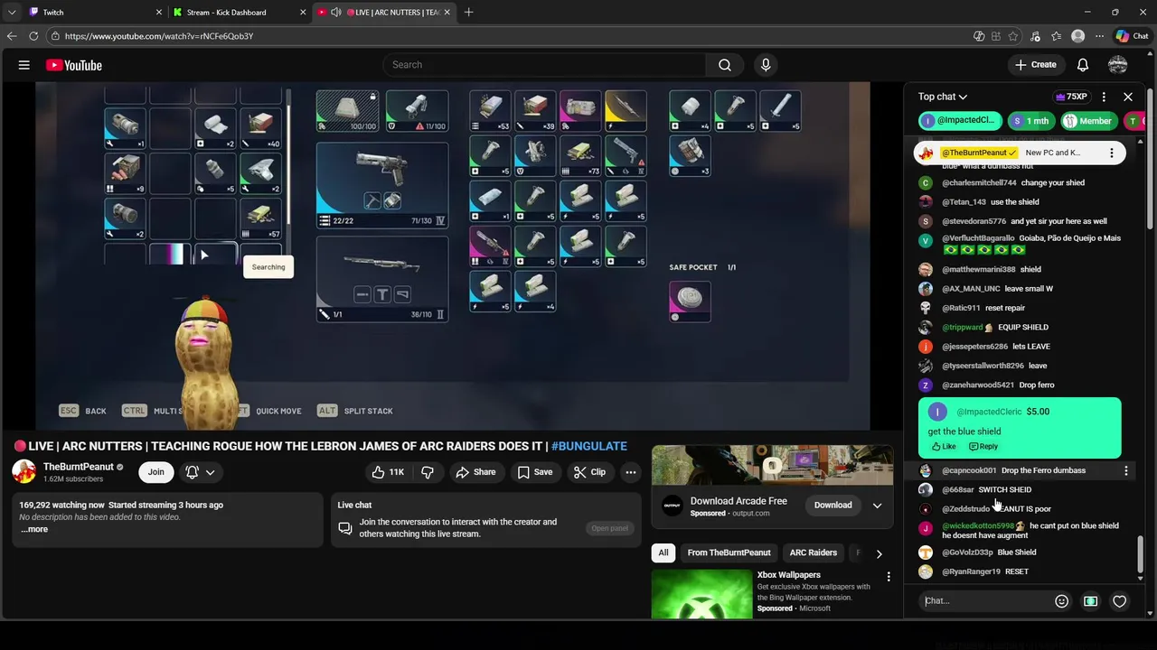1157x650 pixels.
Task: Select the Member chip in chat ticker
Action: pos(1088,121)
